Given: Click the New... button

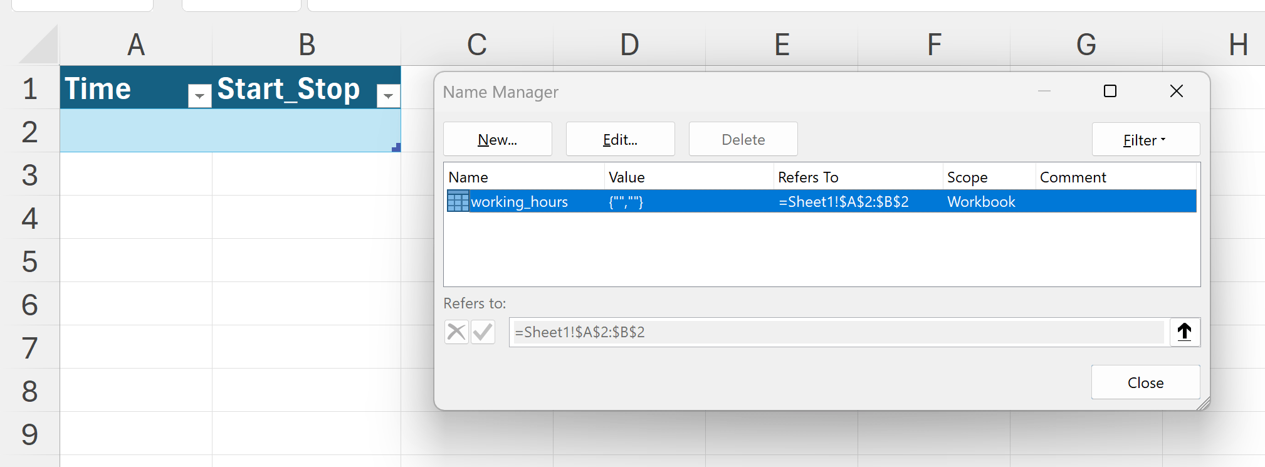Looking at the screenshot, I should (498, 139).
